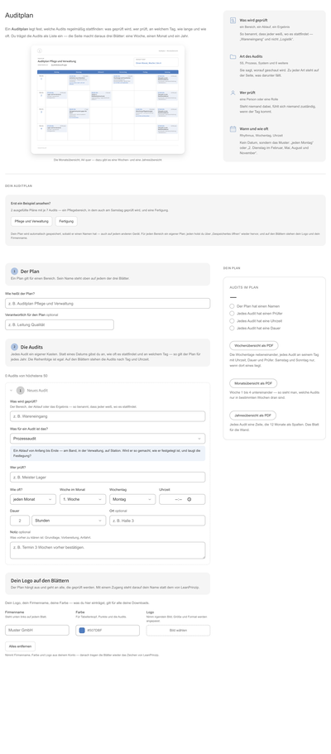Open the 'Montag' weekday dropdown
This screenshot has height=754, width=331.
pyautogui.click(x=132, y=499)
